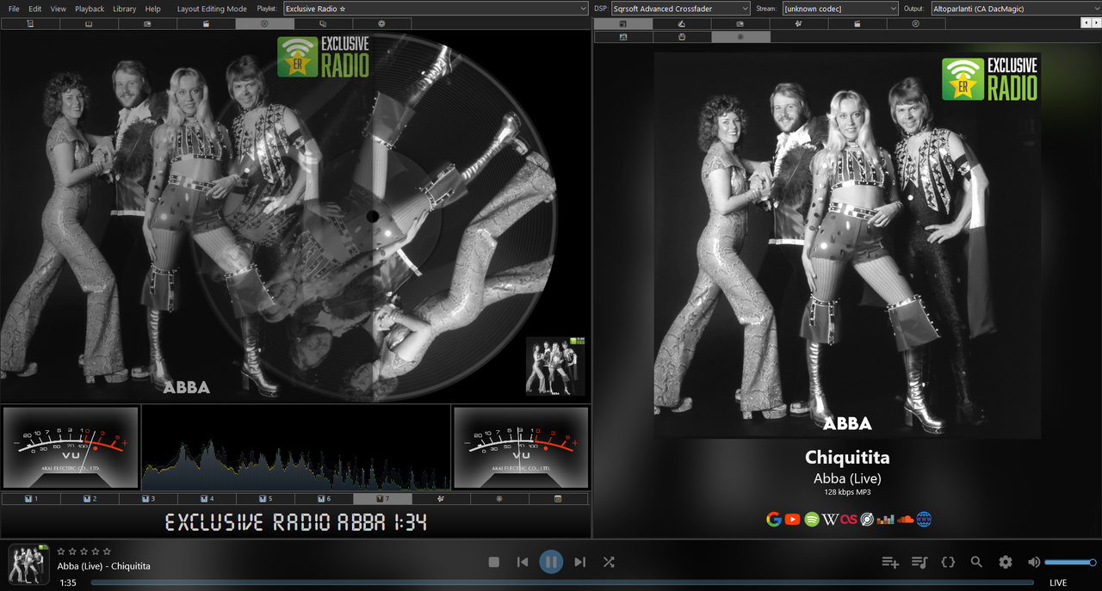Select visualization preset tab 6
The width and height of the screenshot is (1102, 591).
coord(324,499)
